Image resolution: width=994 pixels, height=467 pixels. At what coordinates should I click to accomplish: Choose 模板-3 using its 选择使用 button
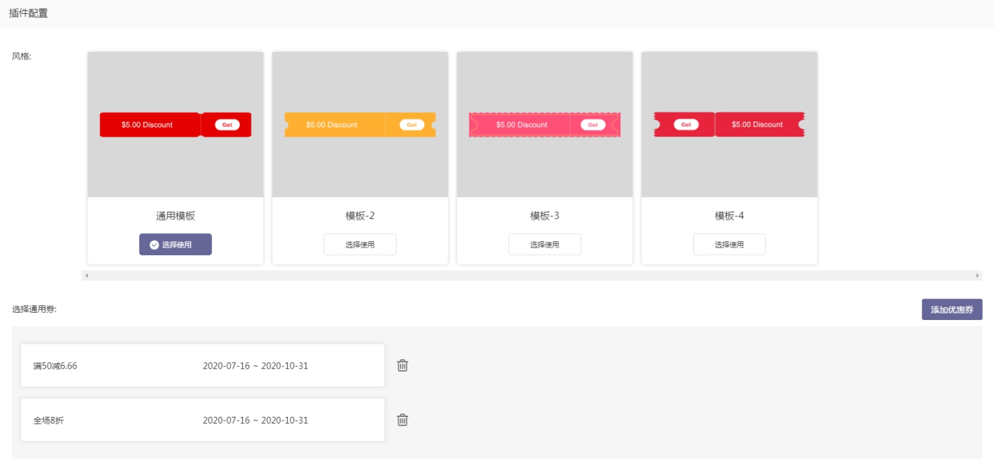544,245
